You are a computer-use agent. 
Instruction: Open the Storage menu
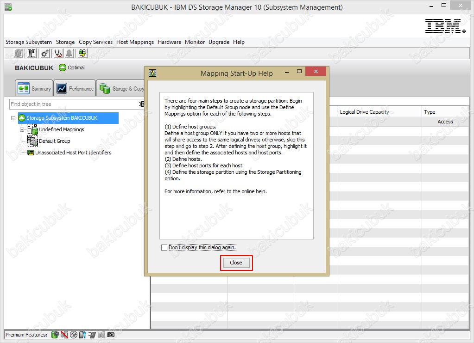point(65,42)
